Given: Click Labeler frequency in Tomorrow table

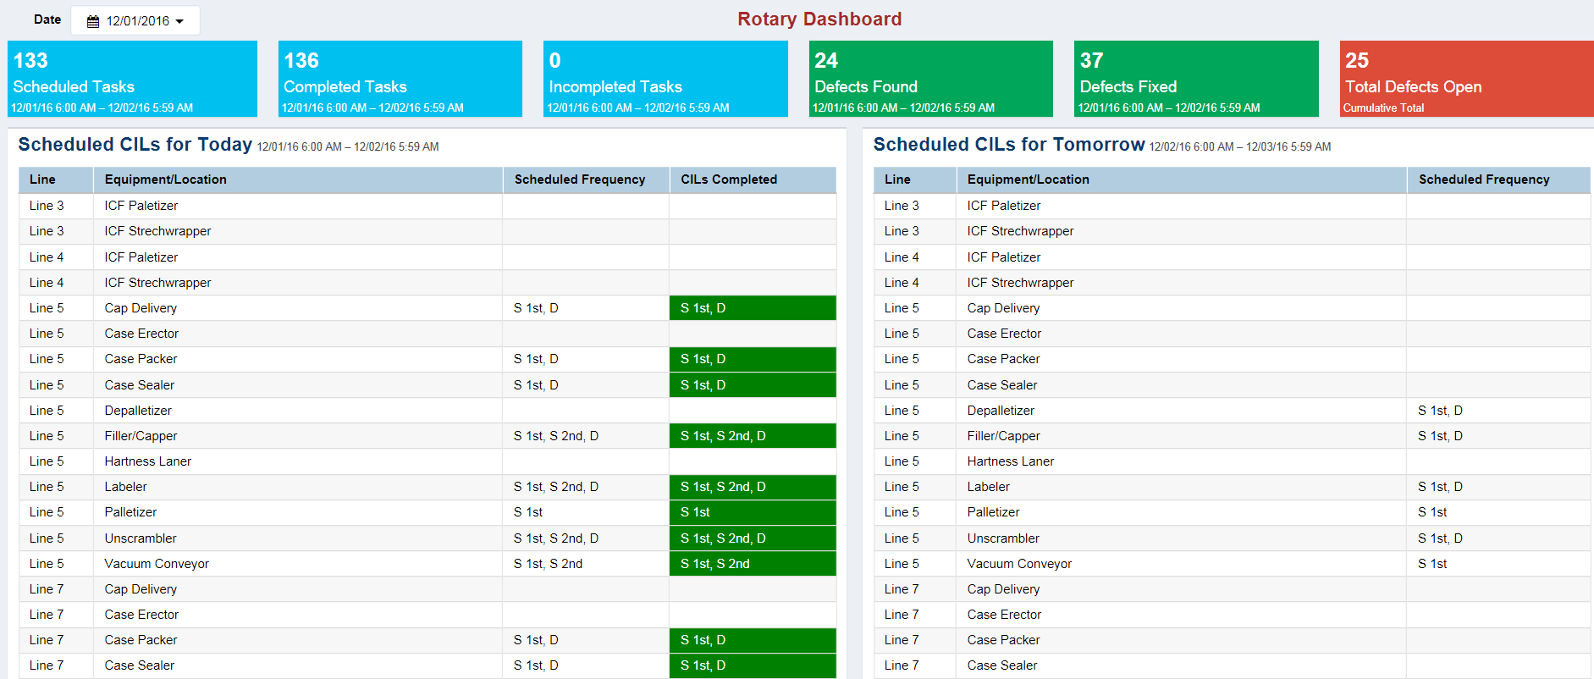Looking at the screenshot, I should [1441, 487].
